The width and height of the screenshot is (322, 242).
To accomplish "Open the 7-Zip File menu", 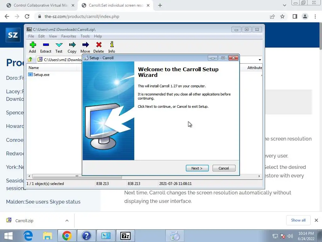I will point(31,36).
